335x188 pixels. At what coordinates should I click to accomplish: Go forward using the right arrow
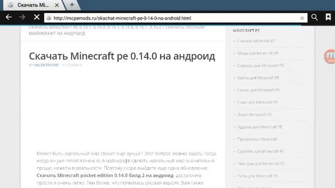tap(22, 17)
